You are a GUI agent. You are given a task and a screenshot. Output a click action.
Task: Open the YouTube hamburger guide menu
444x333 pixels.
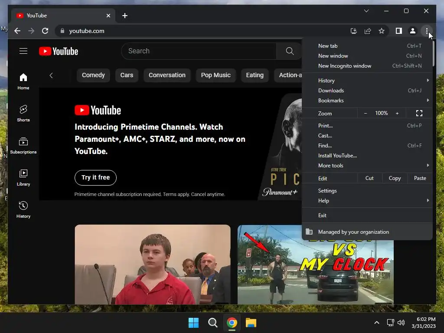click(23, 51)
